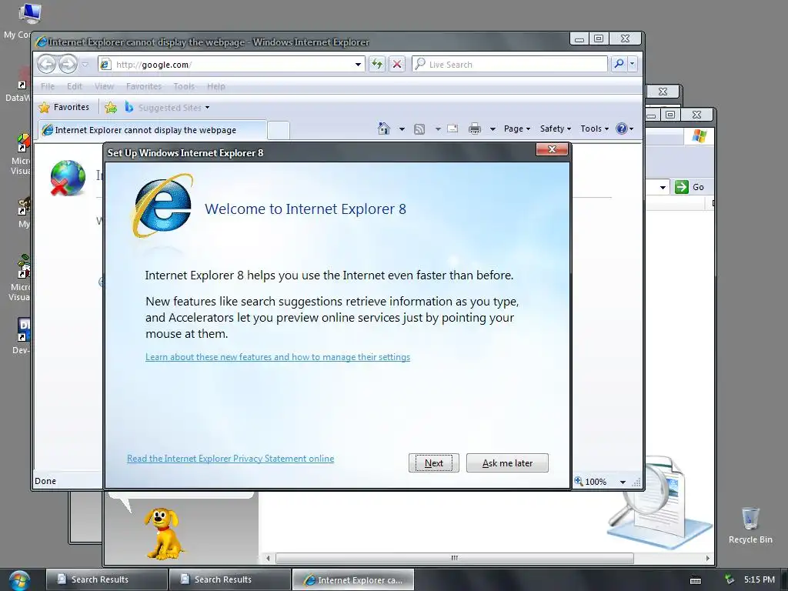Click the Print icon
This screenshot has height=591, width=788.
pyautogui.click(x=474, y=129)
